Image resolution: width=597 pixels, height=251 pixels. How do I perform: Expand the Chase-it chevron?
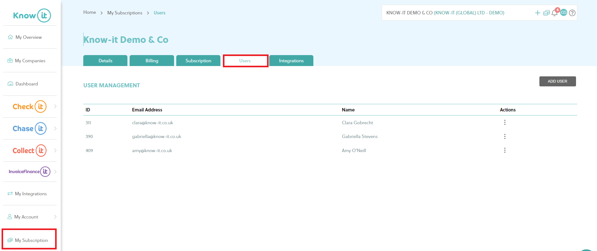[55, 129]
